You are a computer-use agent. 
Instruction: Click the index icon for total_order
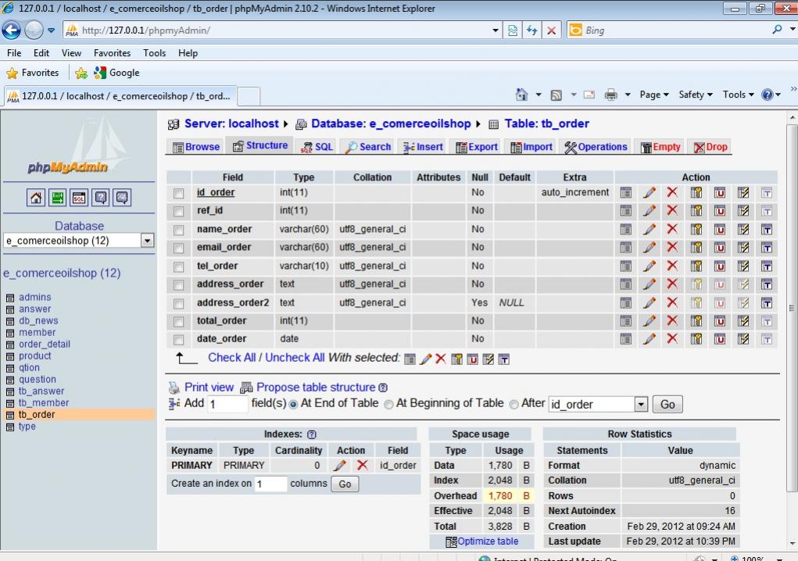click(x=743, y=321)
